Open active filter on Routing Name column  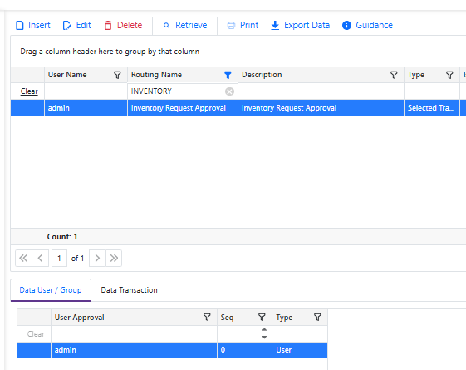point(228,75)
